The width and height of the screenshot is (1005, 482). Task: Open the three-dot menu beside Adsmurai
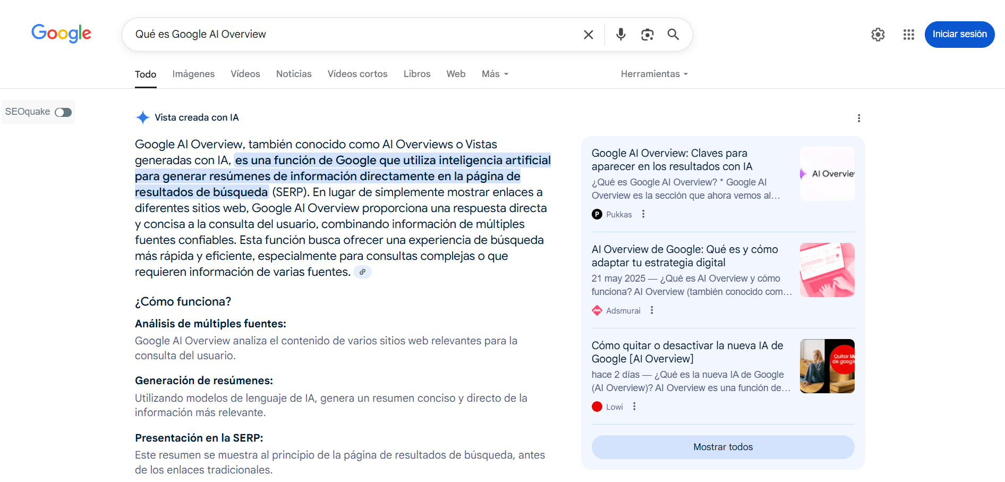pos(652,310)
